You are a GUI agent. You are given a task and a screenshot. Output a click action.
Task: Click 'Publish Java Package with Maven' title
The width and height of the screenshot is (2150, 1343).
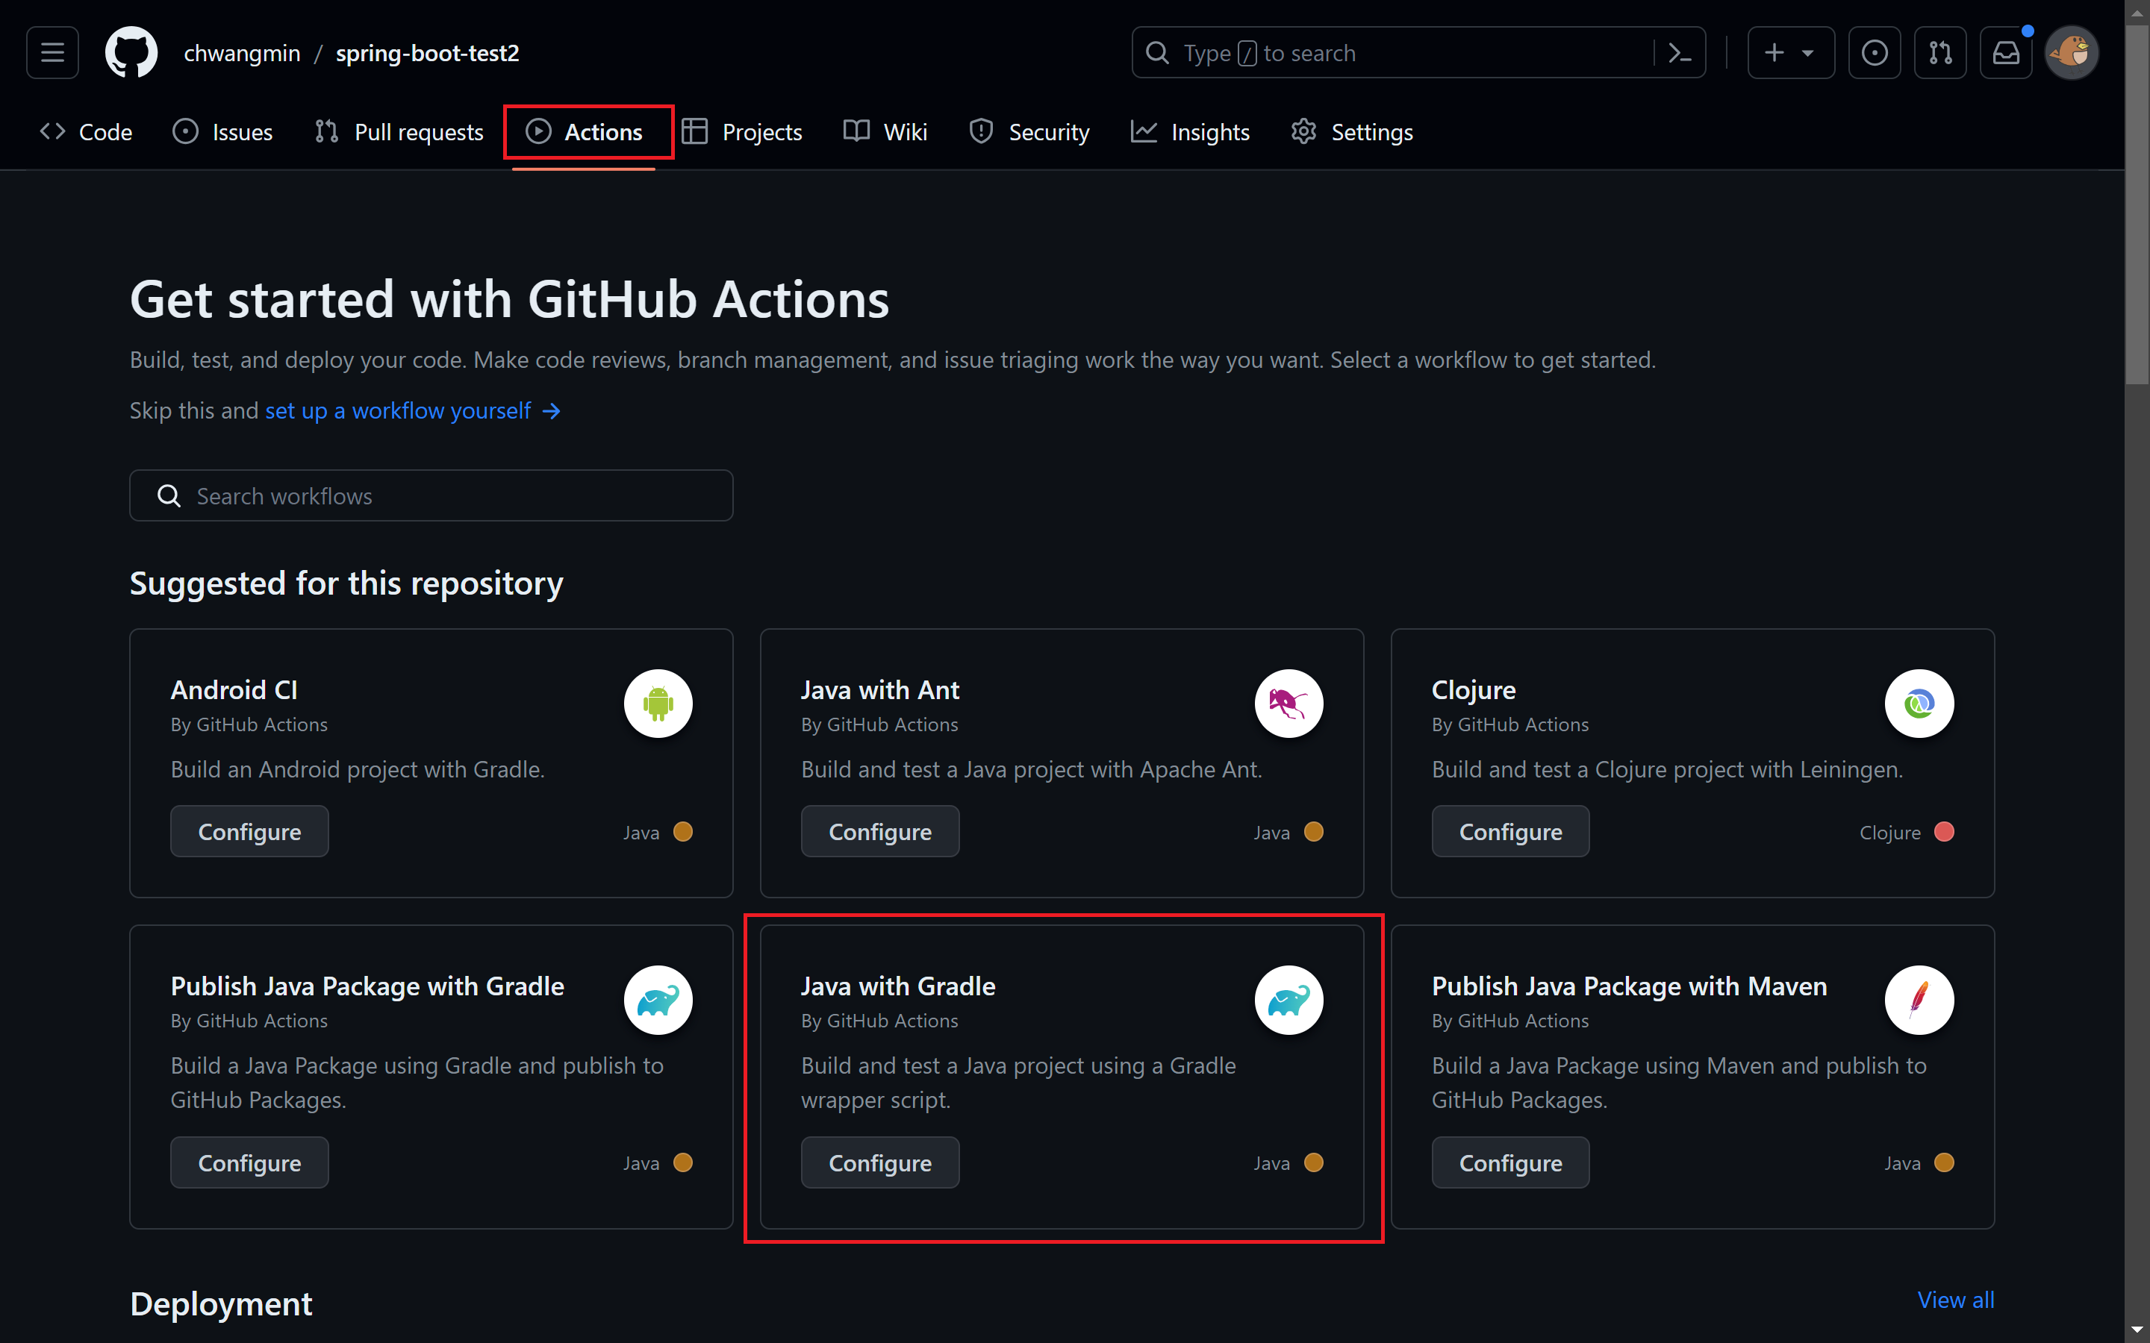[1630, 986]
